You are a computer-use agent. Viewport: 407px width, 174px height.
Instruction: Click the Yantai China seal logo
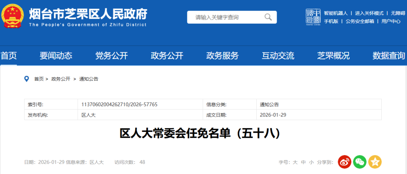313,17
